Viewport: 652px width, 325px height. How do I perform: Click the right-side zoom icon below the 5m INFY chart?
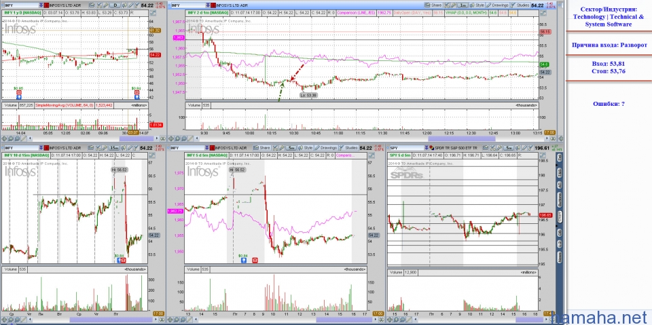pyautogui.click(x=381, y=320)
